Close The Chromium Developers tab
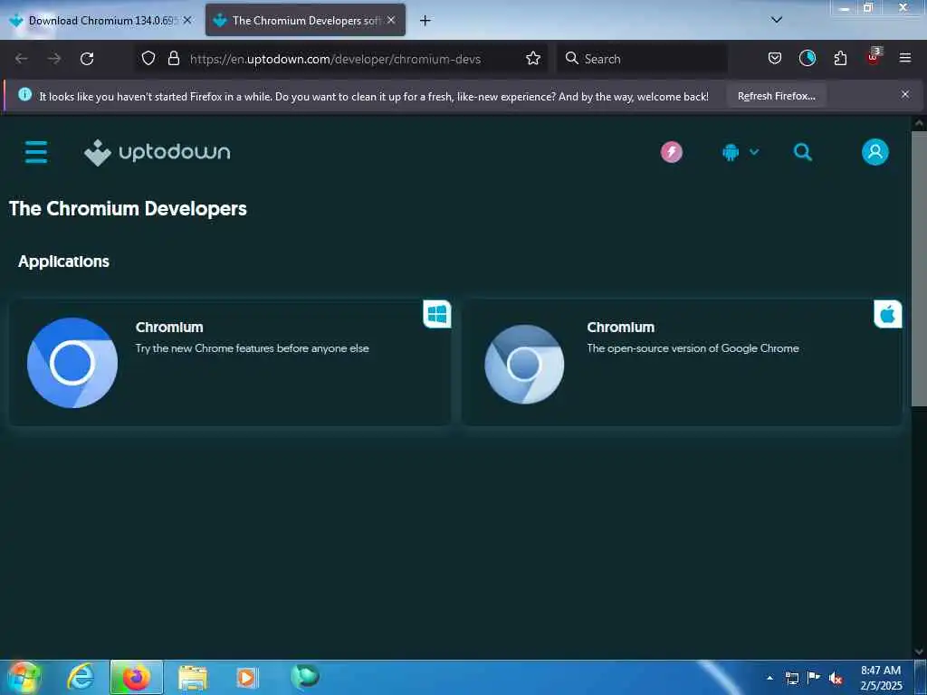 [391, 20]
